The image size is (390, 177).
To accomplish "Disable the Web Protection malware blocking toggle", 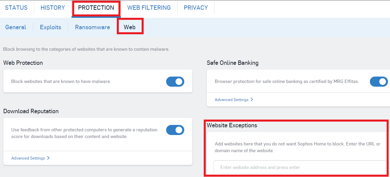I will (x=175, y=82).
